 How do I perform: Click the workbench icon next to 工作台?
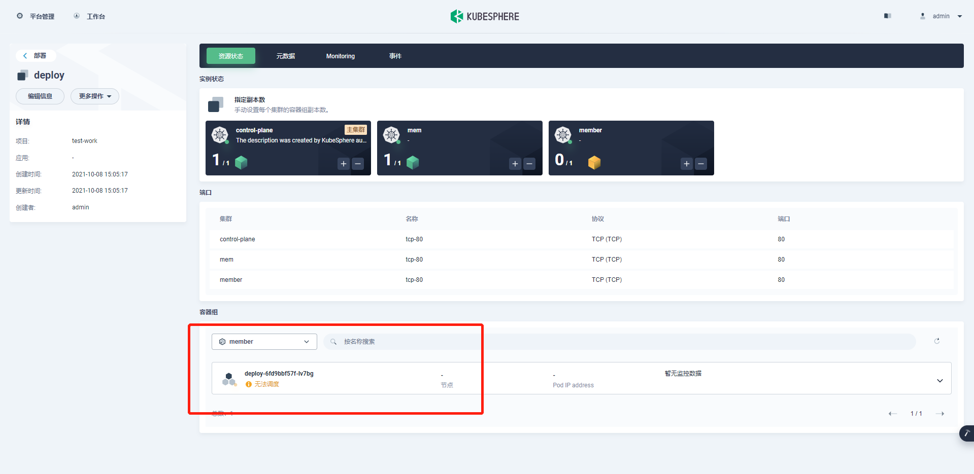77,16
